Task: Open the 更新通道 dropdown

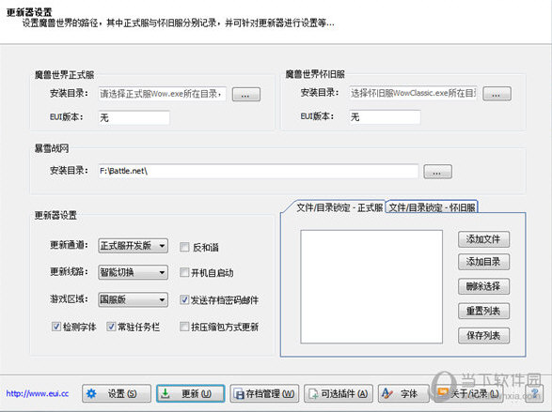Action: 134,246
